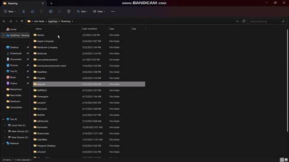The height and width of the screenshot is (162, 289).
Task: Click AppData breadcrumb segment
Action: 53,21
